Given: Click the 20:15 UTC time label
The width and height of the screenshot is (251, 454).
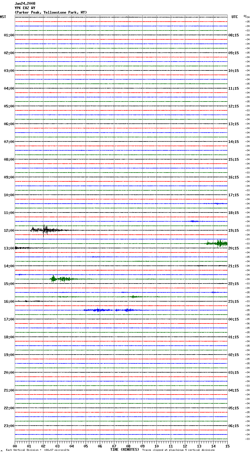Looking at the screenshot, I should pos(234,248).
